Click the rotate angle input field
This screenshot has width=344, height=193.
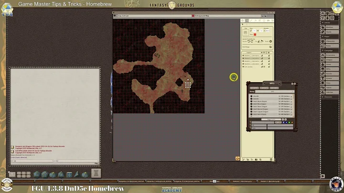(268, 31)
